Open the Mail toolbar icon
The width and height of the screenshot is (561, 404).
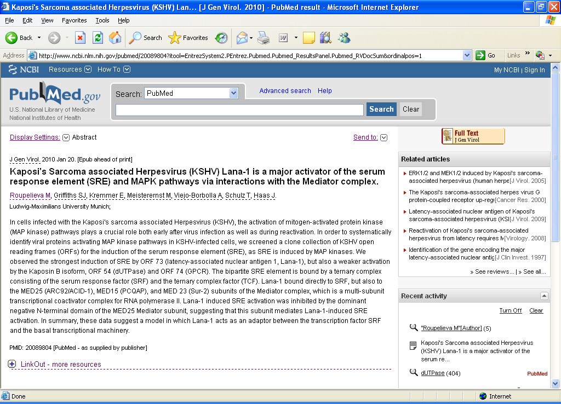242,38
